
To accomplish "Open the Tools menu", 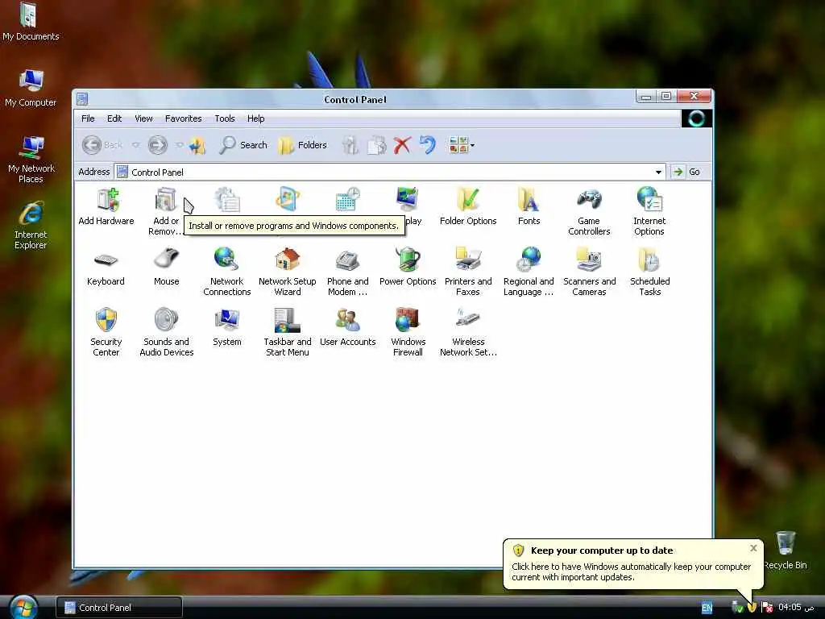I will pos(225,118).
